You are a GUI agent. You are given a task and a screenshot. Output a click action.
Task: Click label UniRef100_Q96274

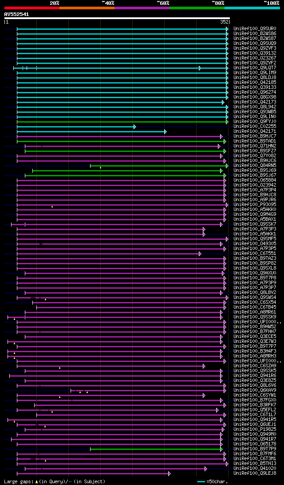[x=255, y=92]
